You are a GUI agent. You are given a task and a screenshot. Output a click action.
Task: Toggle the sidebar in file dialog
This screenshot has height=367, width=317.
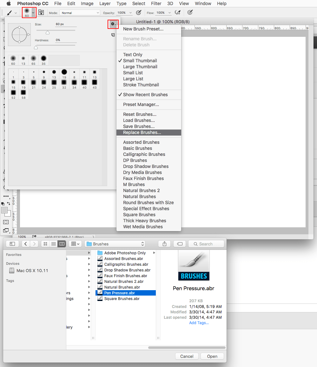[12, 244]
